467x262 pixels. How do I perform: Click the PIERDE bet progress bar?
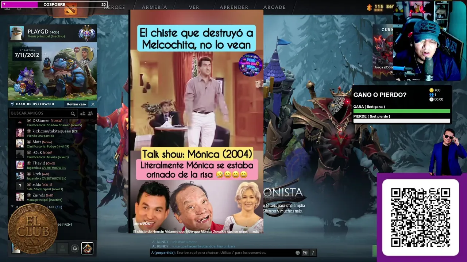coord(402,121)
